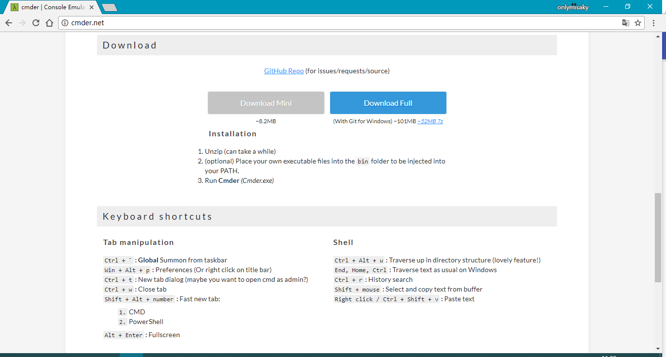Image resolution: width=666 pixels, height=357 pixels.
Task: Open the Chrome three-dot menu
Action: 653,23
